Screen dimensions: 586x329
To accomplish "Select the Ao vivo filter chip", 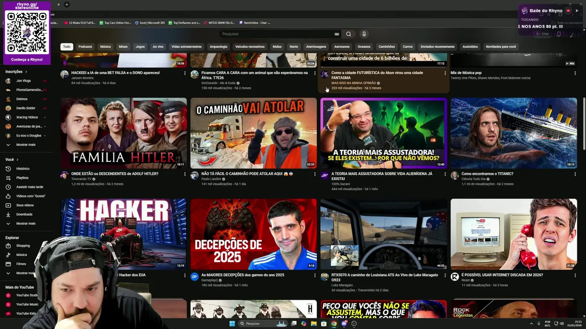I will click(158, 47).
